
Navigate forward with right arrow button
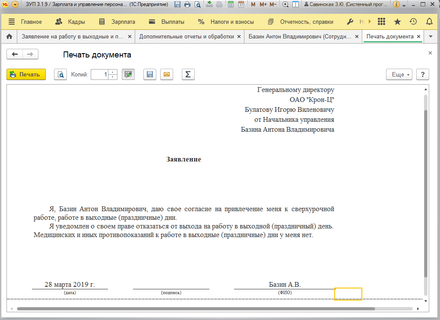point(30,54)
